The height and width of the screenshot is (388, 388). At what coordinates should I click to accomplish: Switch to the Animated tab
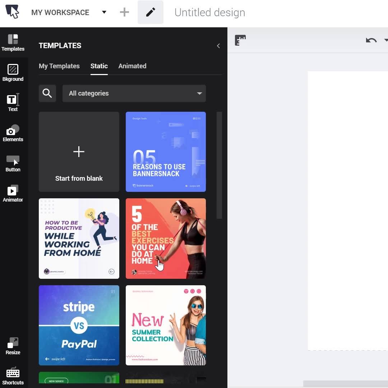pyautogui.click(x=132, y=66)
